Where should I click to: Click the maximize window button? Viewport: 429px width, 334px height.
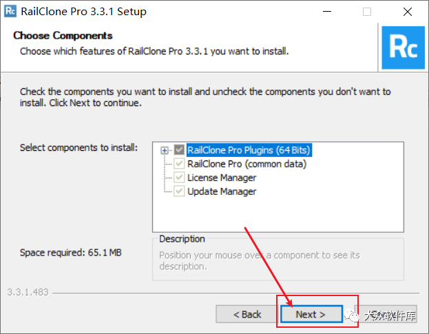pyautogui.click(x=366, y=12)
